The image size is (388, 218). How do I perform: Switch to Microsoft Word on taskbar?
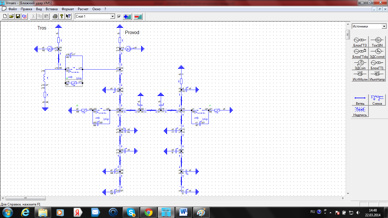pyautogui.click(x=184, y=212)
